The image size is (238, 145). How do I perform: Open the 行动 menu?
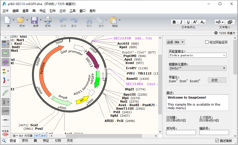63,11
